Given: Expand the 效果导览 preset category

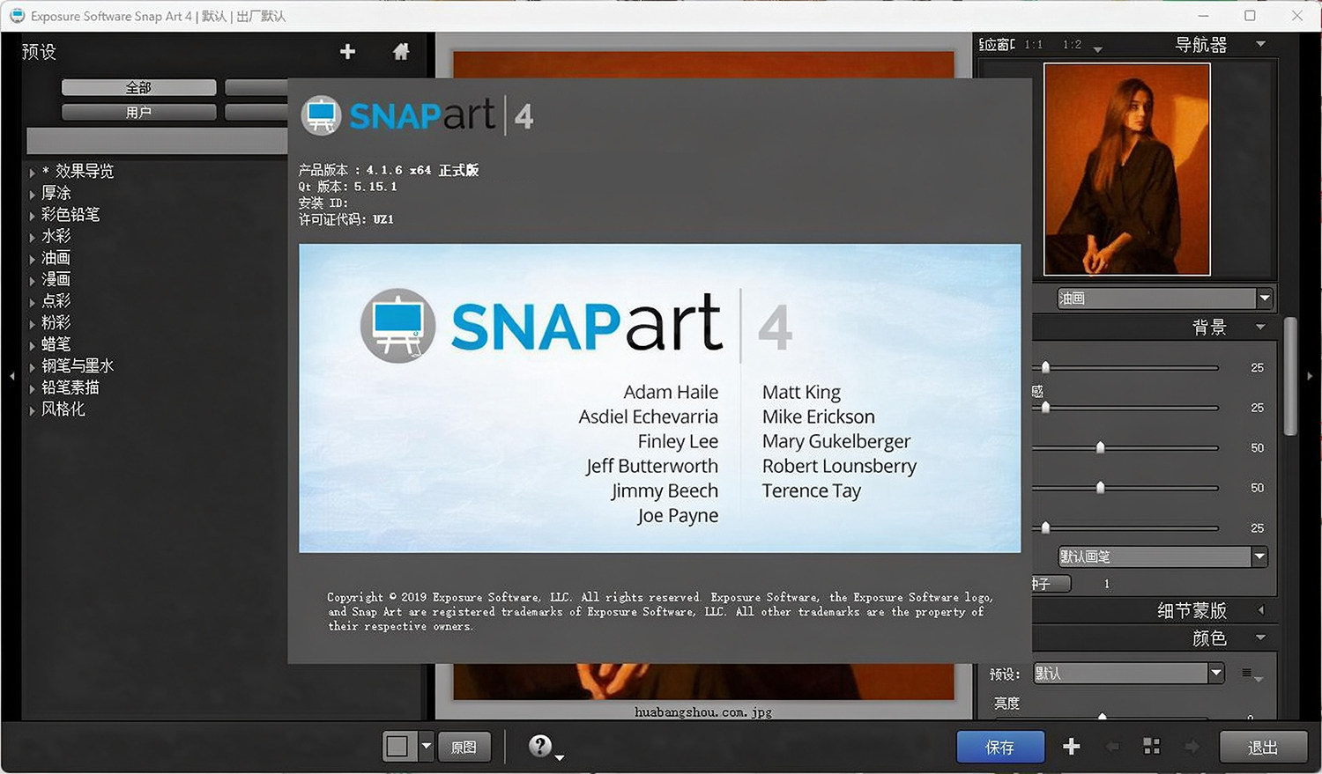Looking at the screenshot, I should [x=32, y=173].
